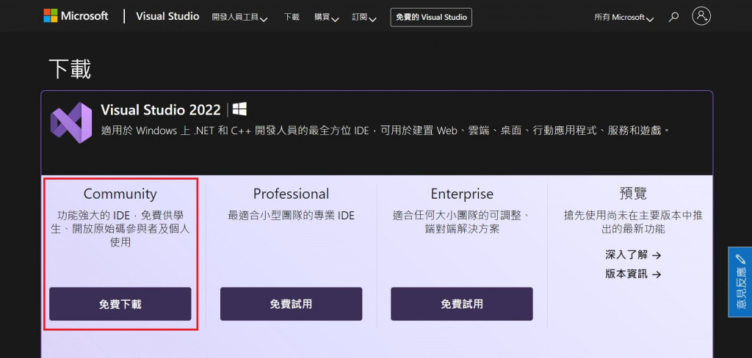Expand the 訂閱 dropdown menu
Screen dimensions: 752x358
[364, 18]
